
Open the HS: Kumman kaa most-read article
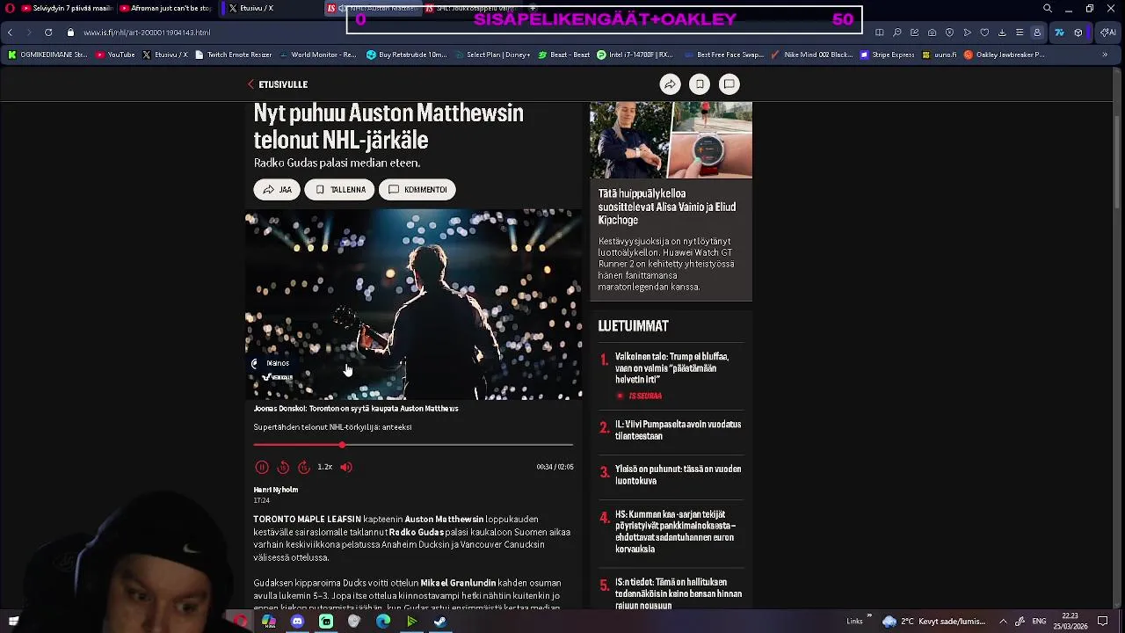pyautogui.click(x=675, y=532)
